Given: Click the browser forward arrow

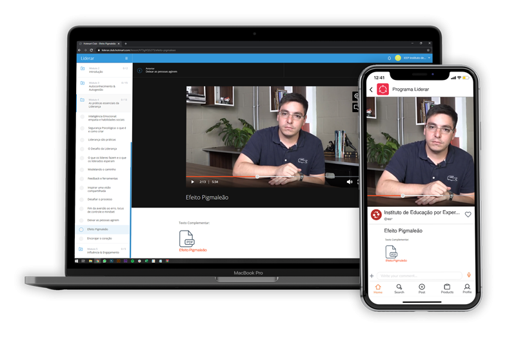Looking at the screenshot, I should (85, 50).
